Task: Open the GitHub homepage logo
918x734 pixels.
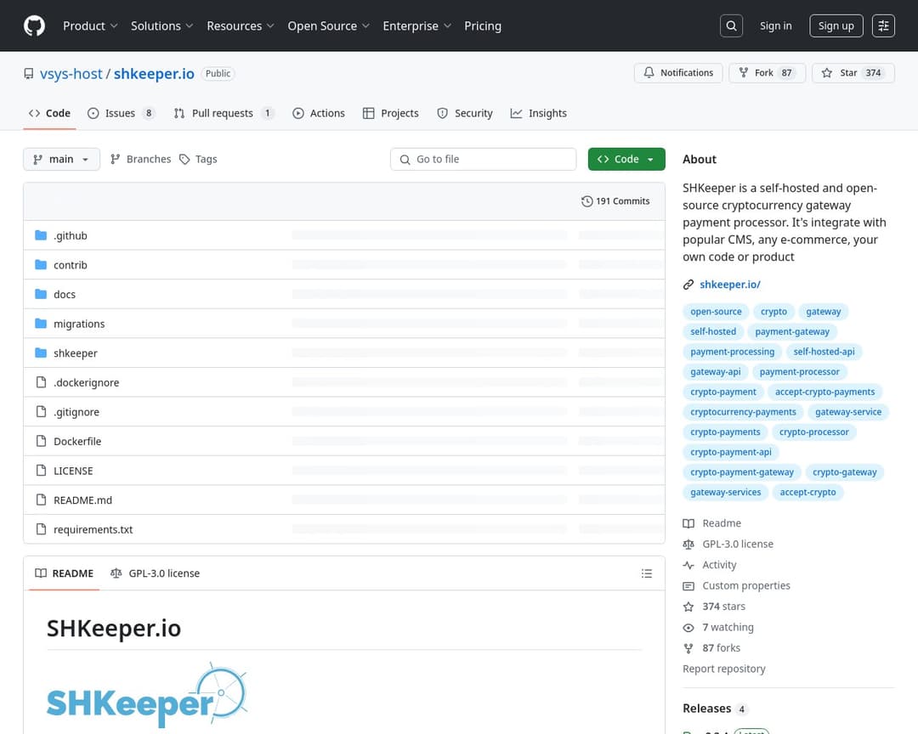Action: point(34,25)
